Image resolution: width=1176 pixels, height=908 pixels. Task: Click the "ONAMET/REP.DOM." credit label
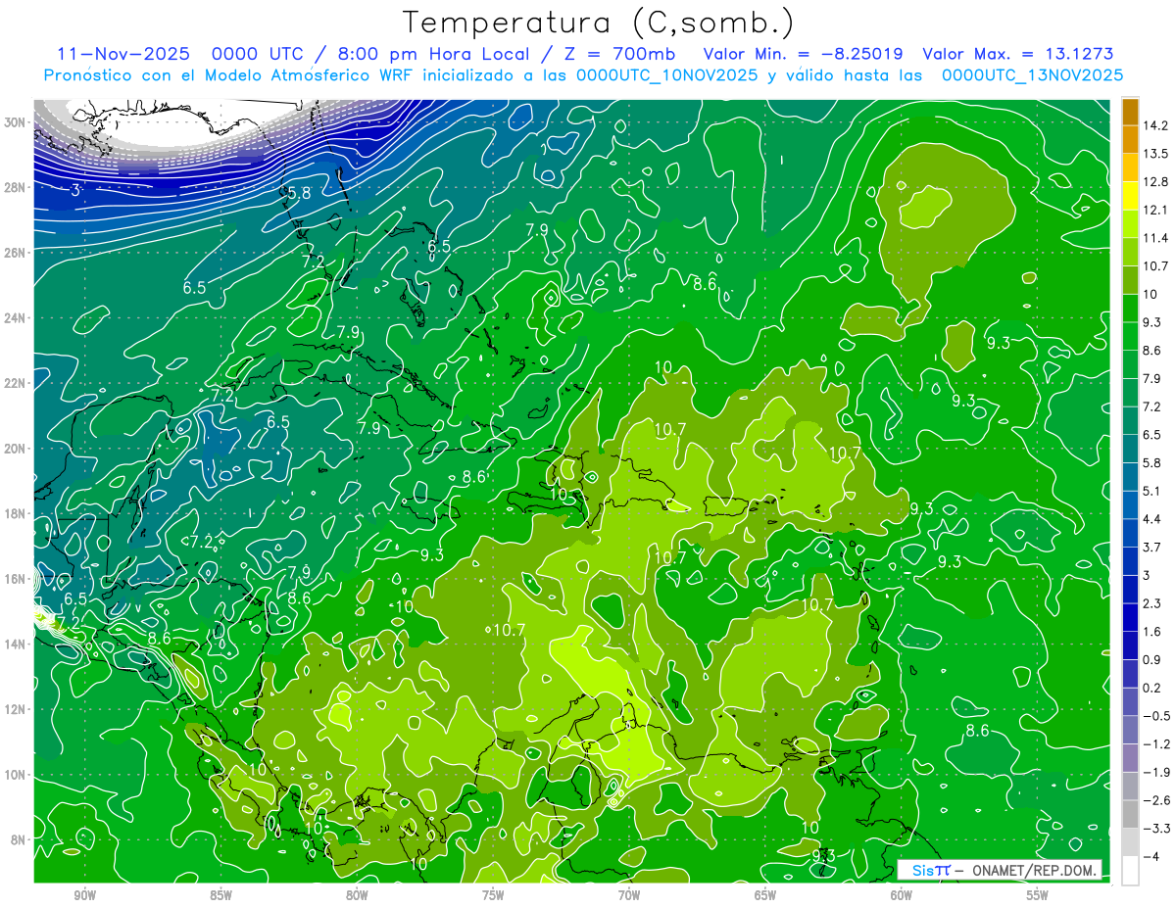1034,870
